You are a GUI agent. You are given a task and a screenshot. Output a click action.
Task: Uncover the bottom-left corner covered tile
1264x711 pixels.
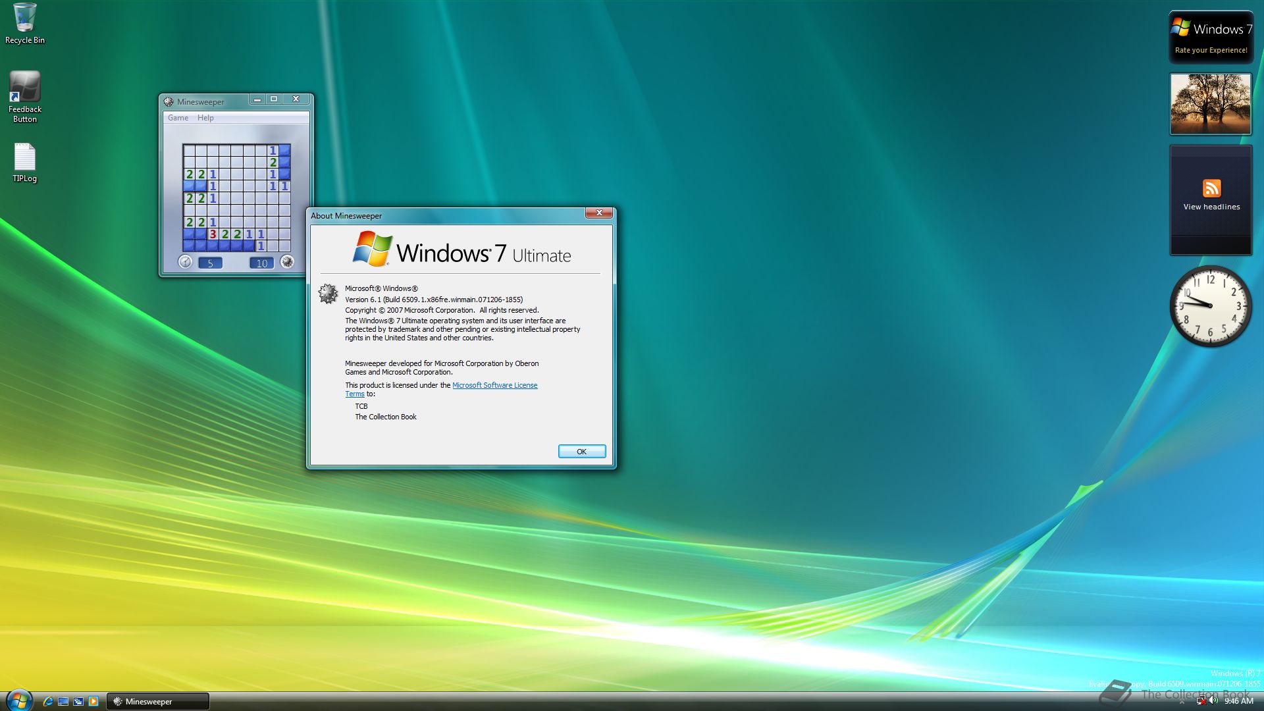(189, 246)
